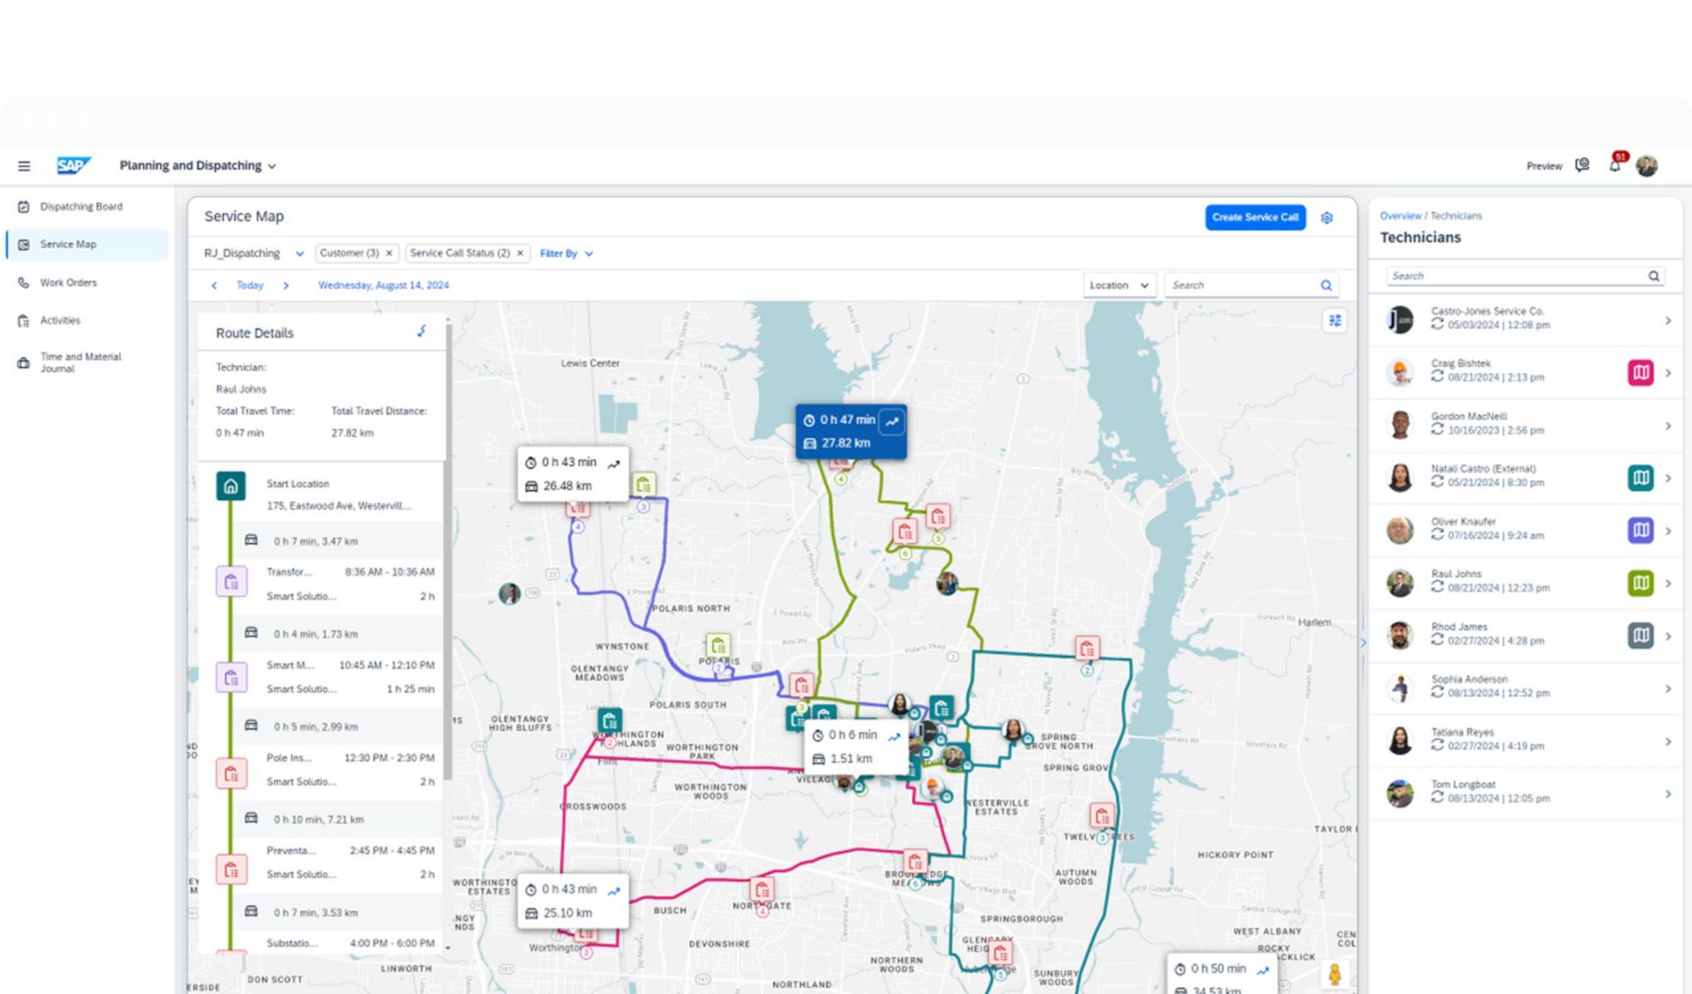1692x994 pixels.
Task: Click the map layers settings icon
Action: pos(1335,321)
